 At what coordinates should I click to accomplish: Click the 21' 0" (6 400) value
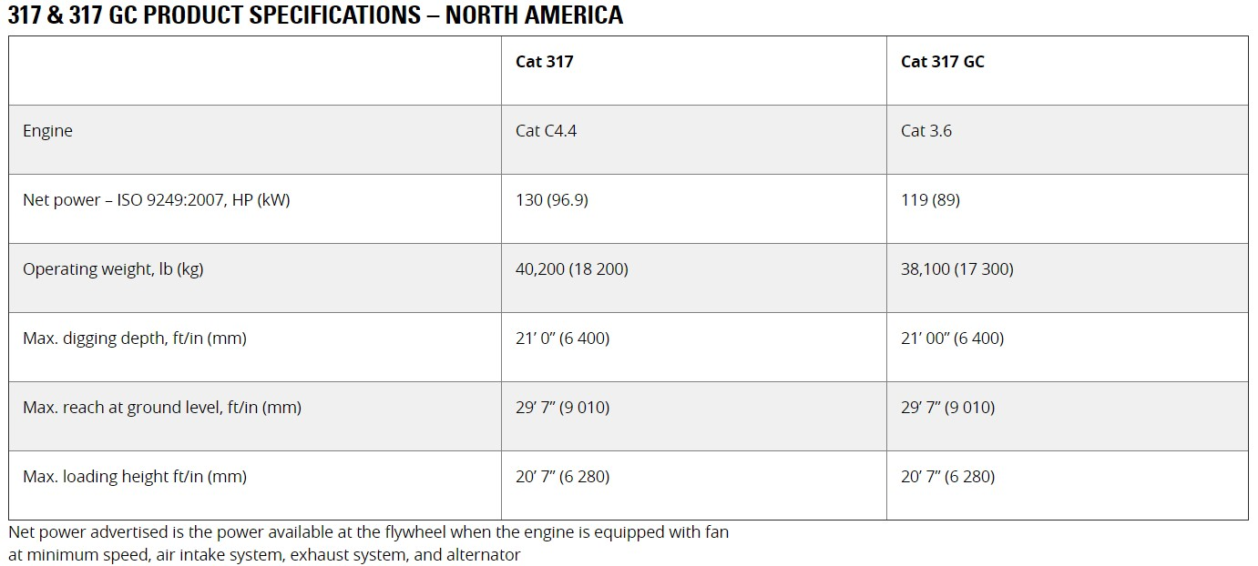point(562,339)
